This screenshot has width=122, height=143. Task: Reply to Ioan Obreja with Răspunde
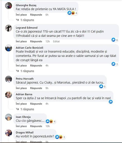coord(36,126)
